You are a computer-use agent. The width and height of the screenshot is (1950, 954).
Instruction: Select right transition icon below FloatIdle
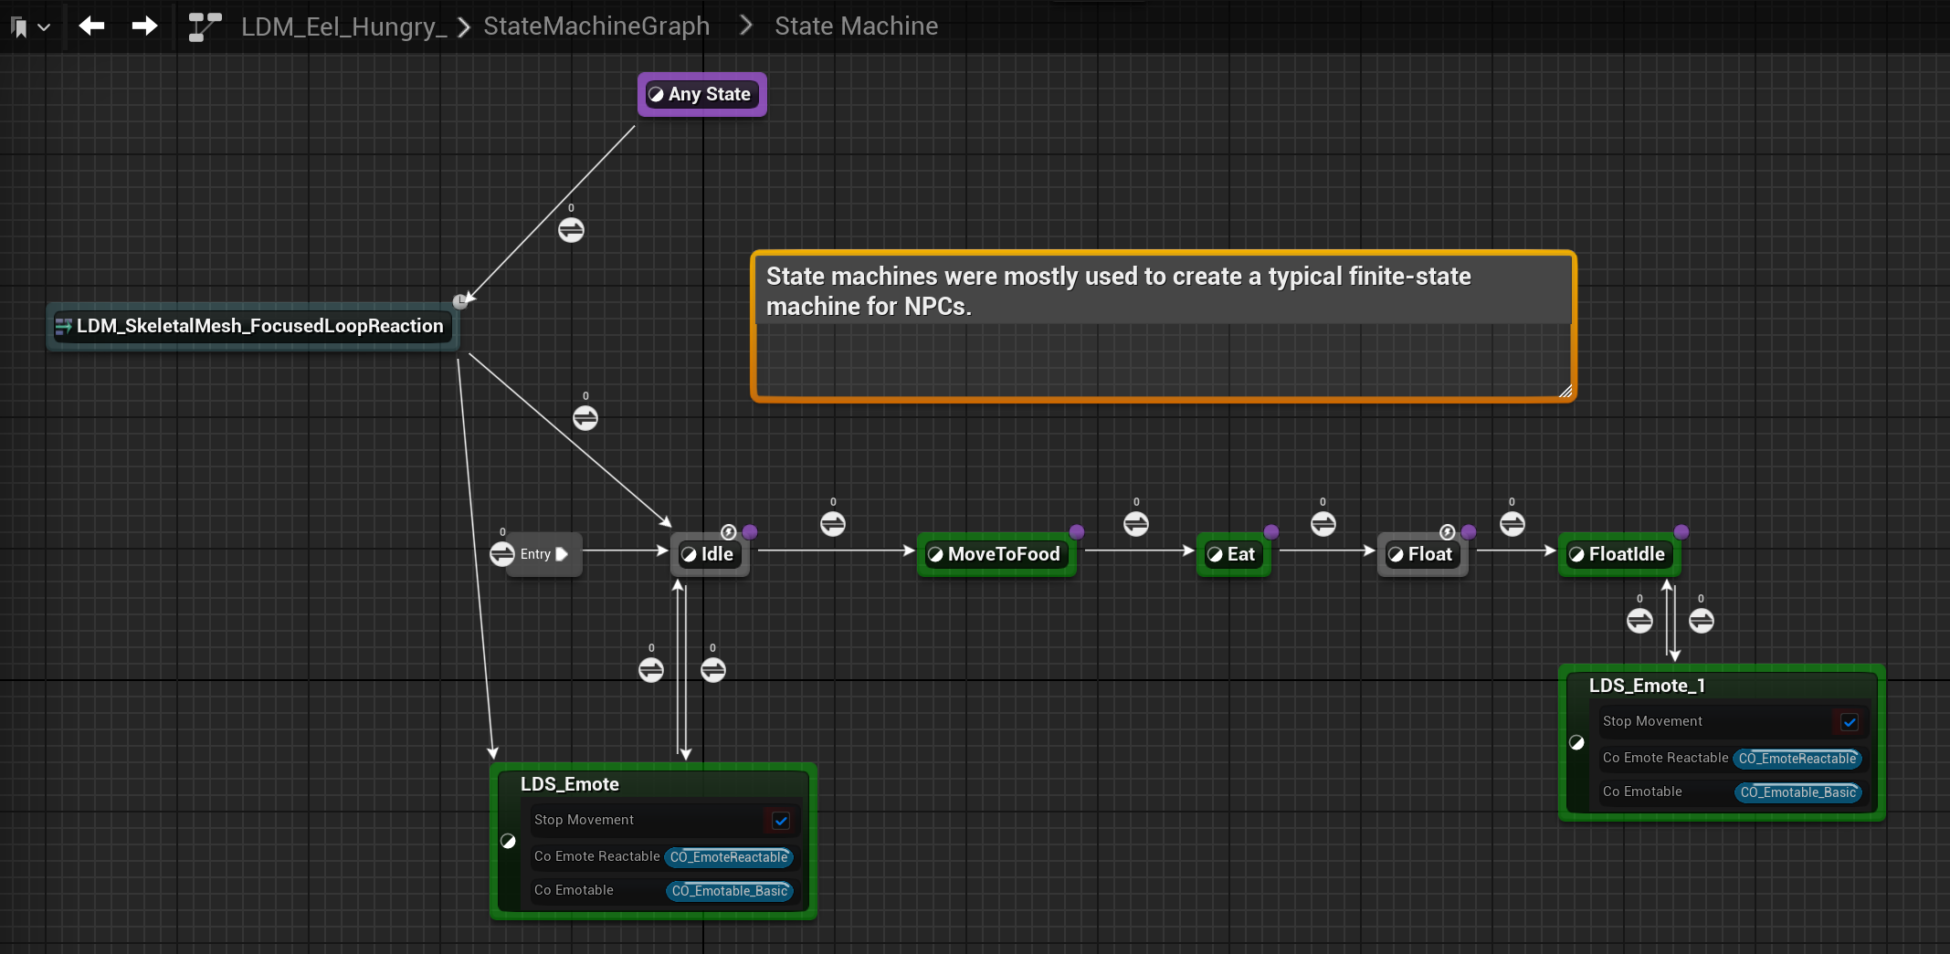click(x=1702, y=621)
